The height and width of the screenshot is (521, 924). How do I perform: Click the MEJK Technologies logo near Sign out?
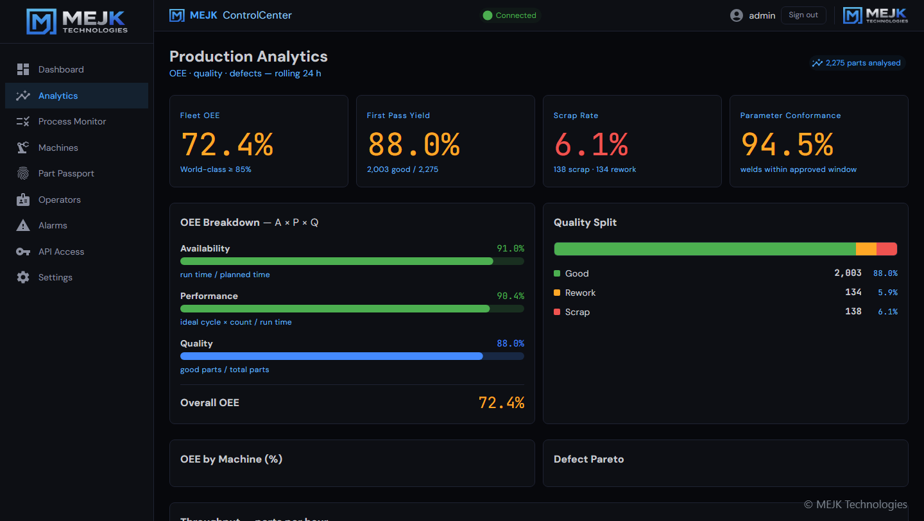pyautogui.click(x=875, y=15)
